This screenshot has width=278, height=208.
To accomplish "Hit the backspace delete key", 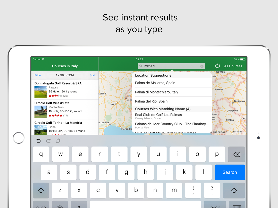I will pyautogui.click(x=236, y=154).
